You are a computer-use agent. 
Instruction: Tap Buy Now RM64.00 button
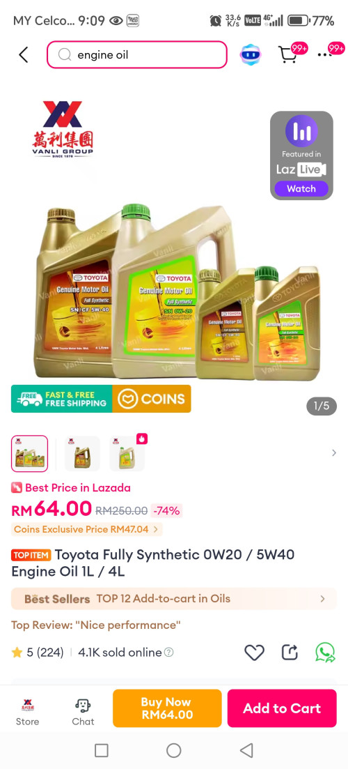pyautogui.click(x=167, y=708)
